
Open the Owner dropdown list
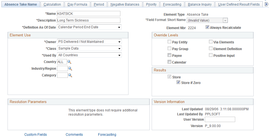click(89, 42)
